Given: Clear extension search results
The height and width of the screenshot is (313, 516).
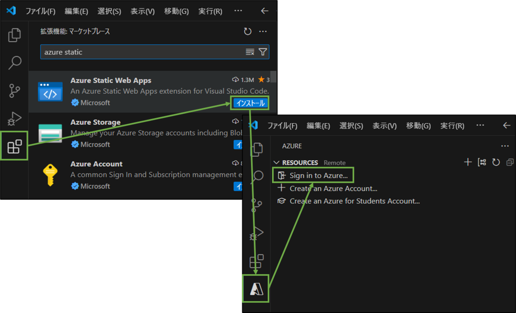Looking at the screenshot, I should tap(250, 52).
